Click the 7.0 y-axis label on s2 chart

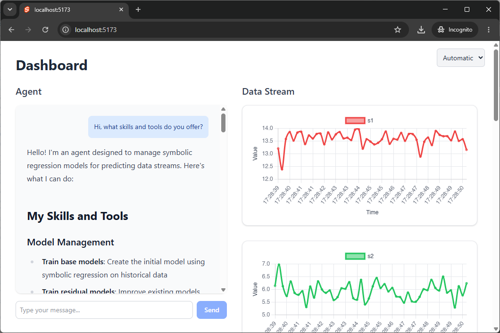(x=266, y=264)
